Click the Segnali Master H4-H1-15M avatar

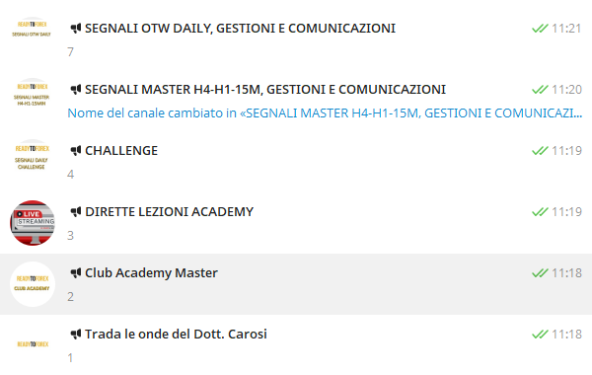(33, 101)
